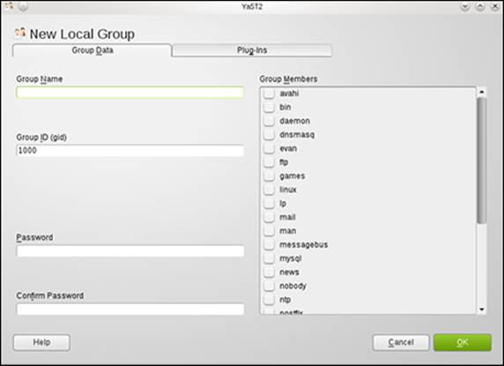This screenshot has height=366, width=504.
Task: Click the green OK button
Action: click(x=463, y=342)
